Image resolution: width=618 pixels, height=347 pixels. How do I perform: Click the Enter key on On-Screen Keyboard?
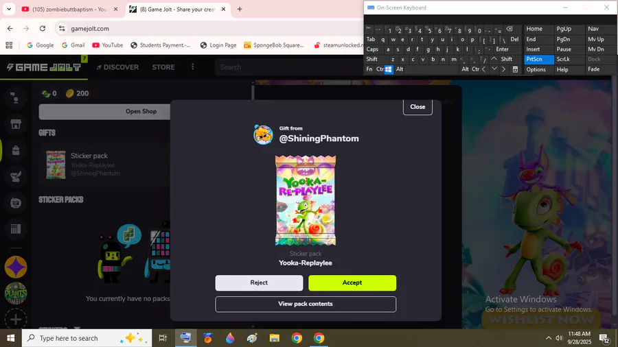[503, 49]
